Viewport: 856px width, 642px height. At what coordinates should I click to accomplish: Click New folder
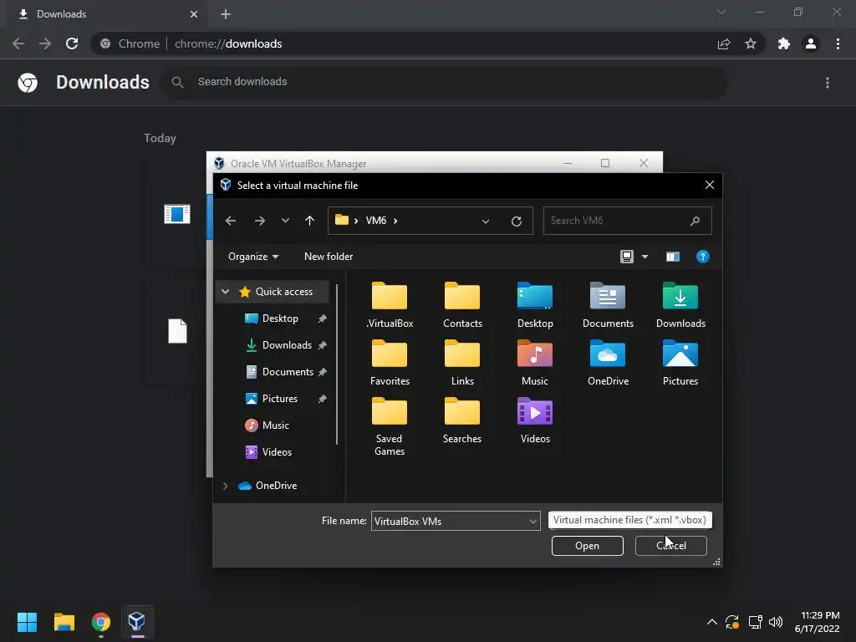(329, 257)
